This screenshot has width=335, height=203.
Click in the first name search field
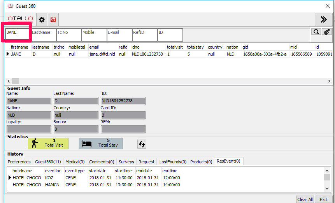(x=18, y=35)
